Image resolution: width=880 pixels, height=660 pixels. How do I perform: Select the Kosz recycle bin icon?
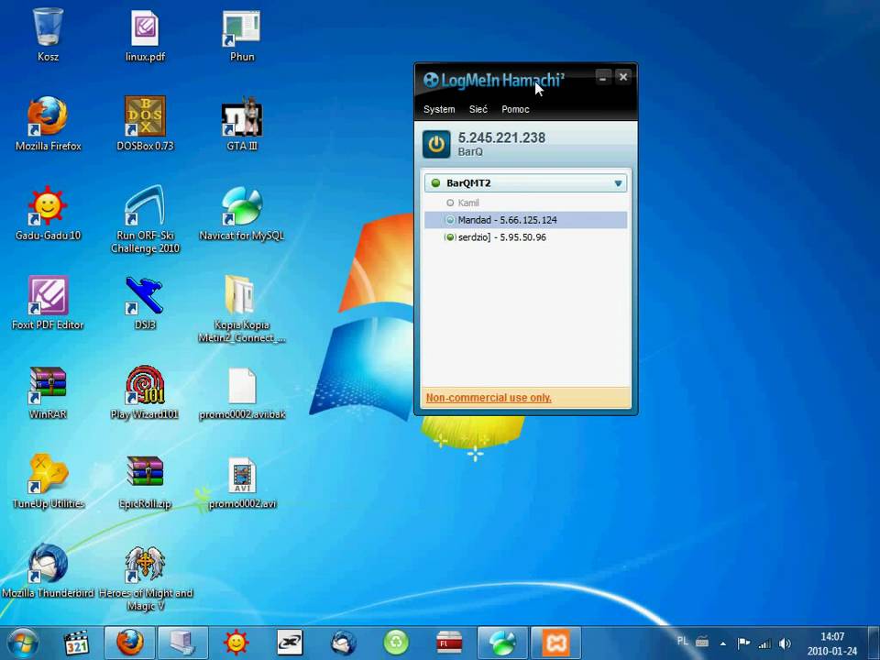[x=48, y=35]
